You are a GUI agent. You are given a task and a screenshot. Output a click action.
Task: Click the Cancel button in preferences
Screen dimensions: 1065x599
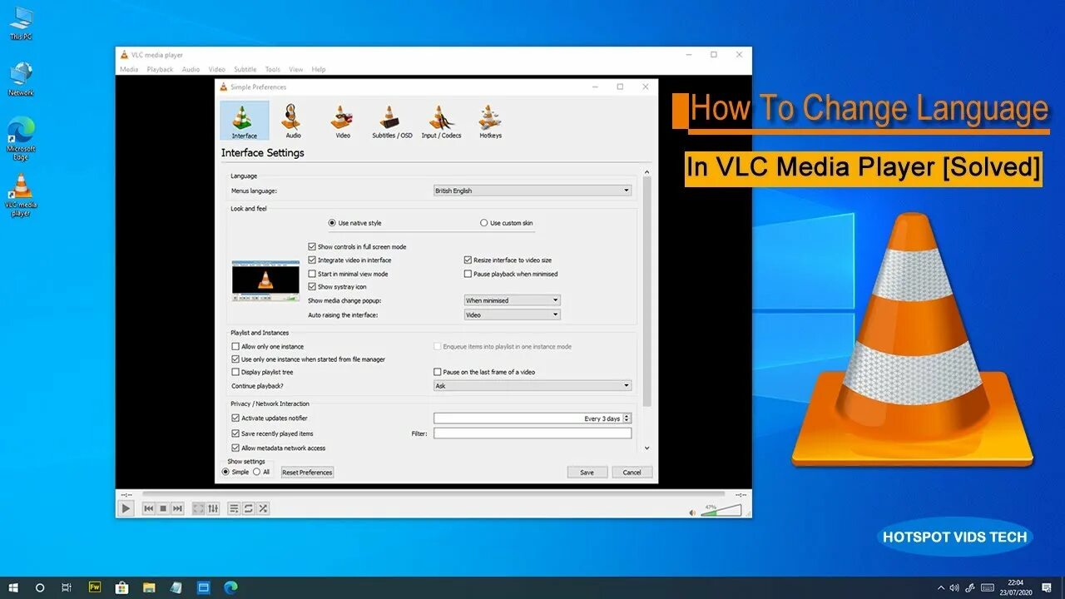pos(632,472)
